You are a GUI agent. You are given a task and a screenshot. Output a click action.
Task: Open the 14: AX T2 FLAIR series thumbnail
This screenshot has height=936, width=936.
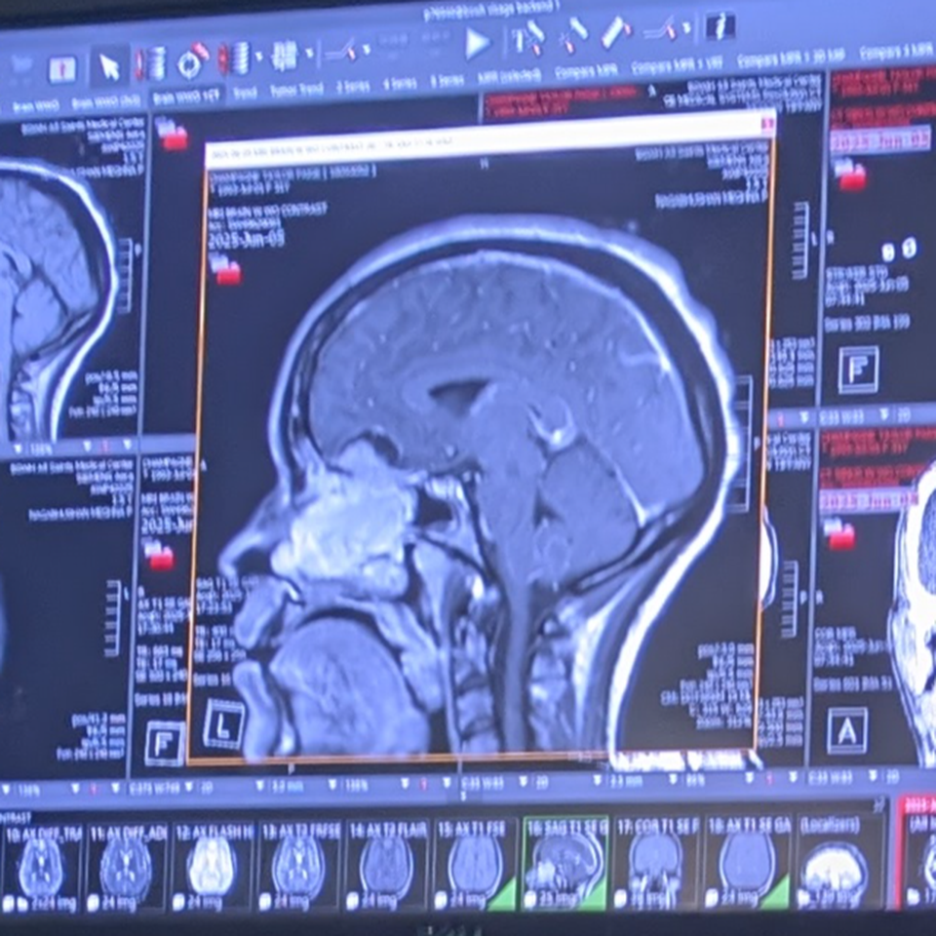[388, 866]
